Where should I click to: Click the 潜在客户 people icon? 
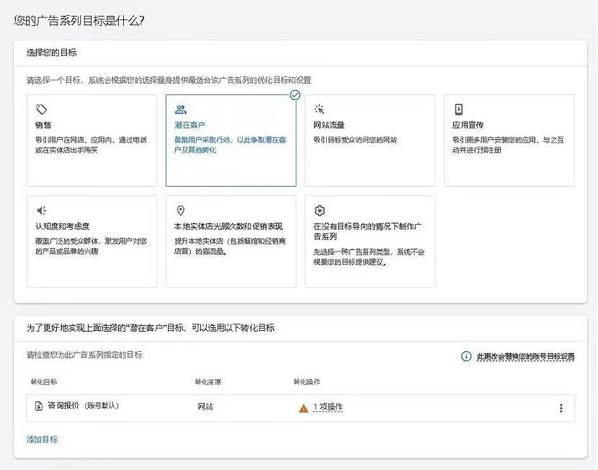click(181, 110)
